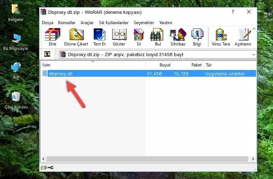Click the dbproxy.dll file icon

click(45, 74)
